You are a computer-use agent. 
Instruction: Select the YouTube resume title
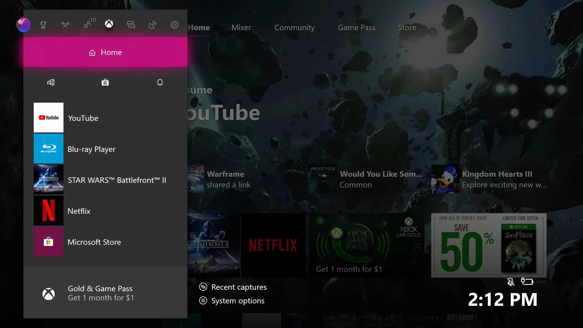(x=223, y=113)
